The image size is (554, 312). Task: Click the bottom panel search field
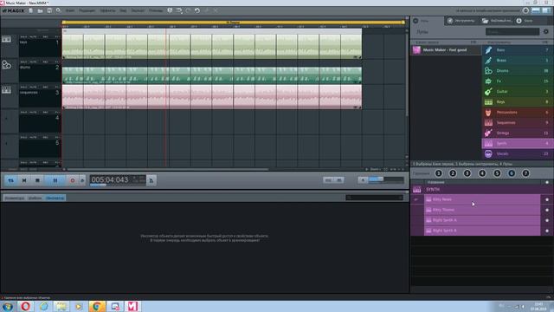click(x=375, y=198)
